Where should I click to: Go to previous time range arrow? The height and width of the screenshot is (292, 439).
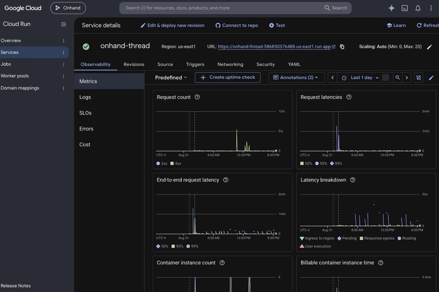click(x=332, y=78)
